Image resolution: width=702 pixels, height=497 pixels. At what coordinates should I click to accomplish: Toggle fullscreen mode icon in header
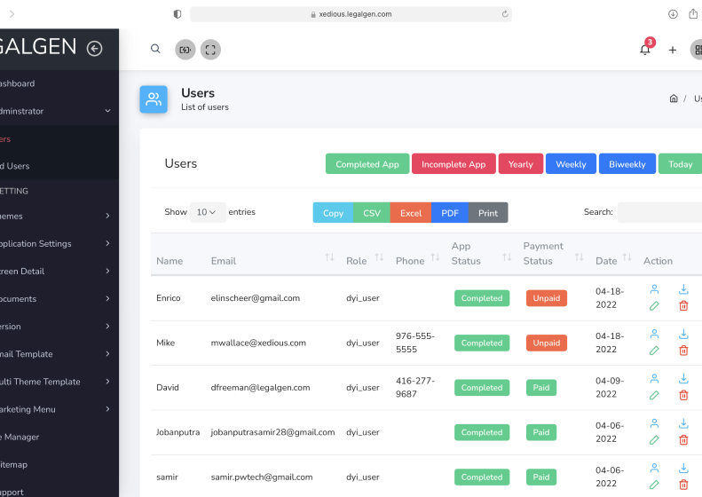[210, 50]
